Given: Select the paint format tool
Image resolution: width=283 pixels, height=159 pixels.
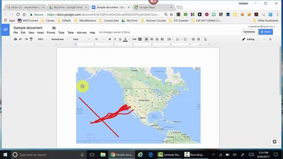Looking at the screenshot, I should (x=31, y=39).
